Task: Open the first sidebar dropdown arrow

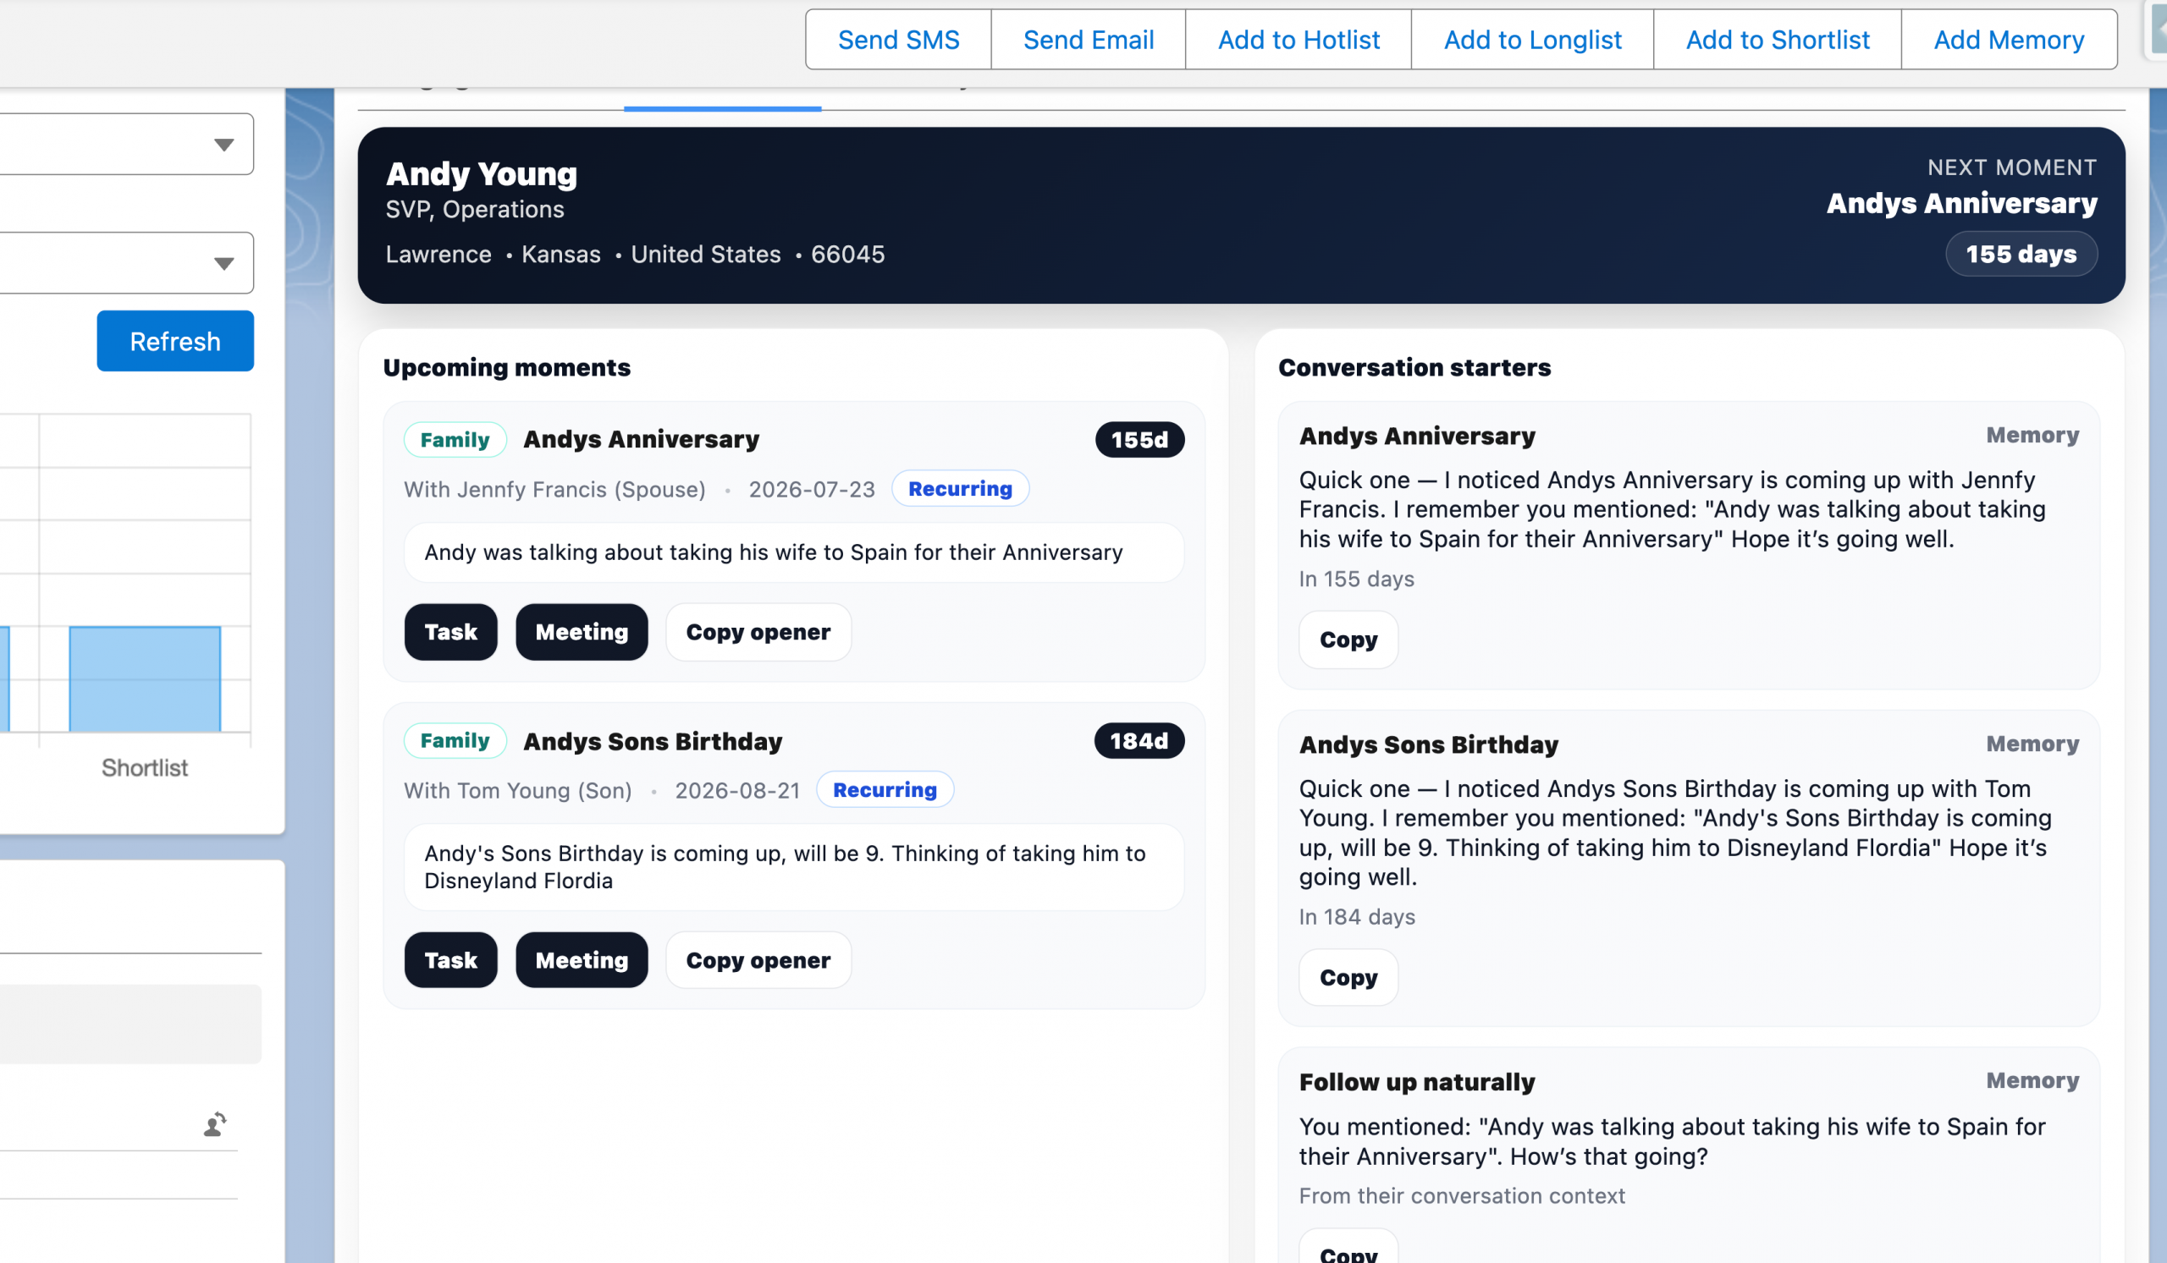Action: (223, 145)
